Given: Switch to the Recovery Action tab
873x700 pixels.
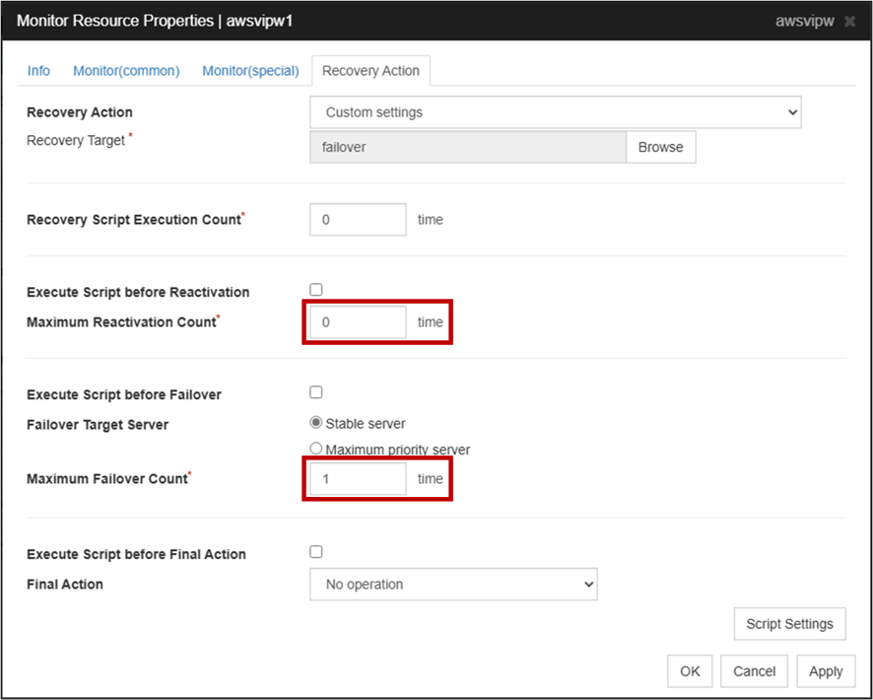Looking at the screenshot, I should [x=370, y=70].
